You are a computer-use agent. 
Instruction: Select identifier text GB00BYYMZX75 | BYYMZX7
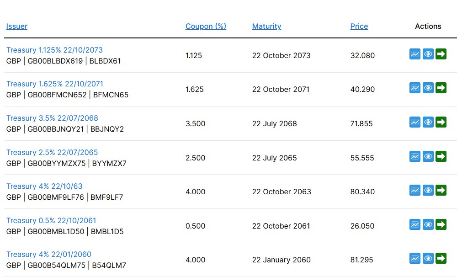point(77,163)
